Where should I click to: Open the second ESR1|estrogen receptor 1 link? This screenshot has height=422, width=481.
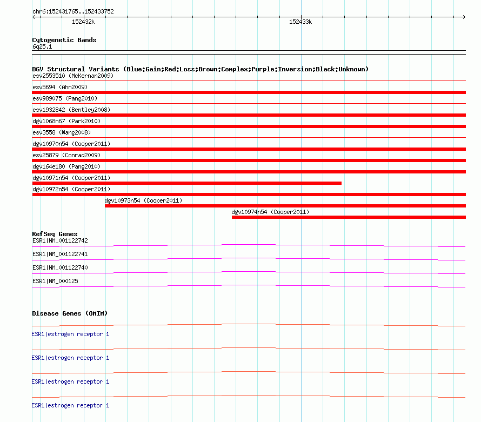70,358
